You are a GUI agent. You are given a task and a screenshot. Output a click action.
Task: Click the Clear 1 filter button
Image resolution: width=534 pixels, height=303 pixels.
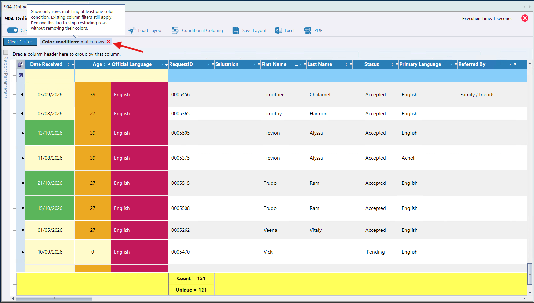coord(20,42)
